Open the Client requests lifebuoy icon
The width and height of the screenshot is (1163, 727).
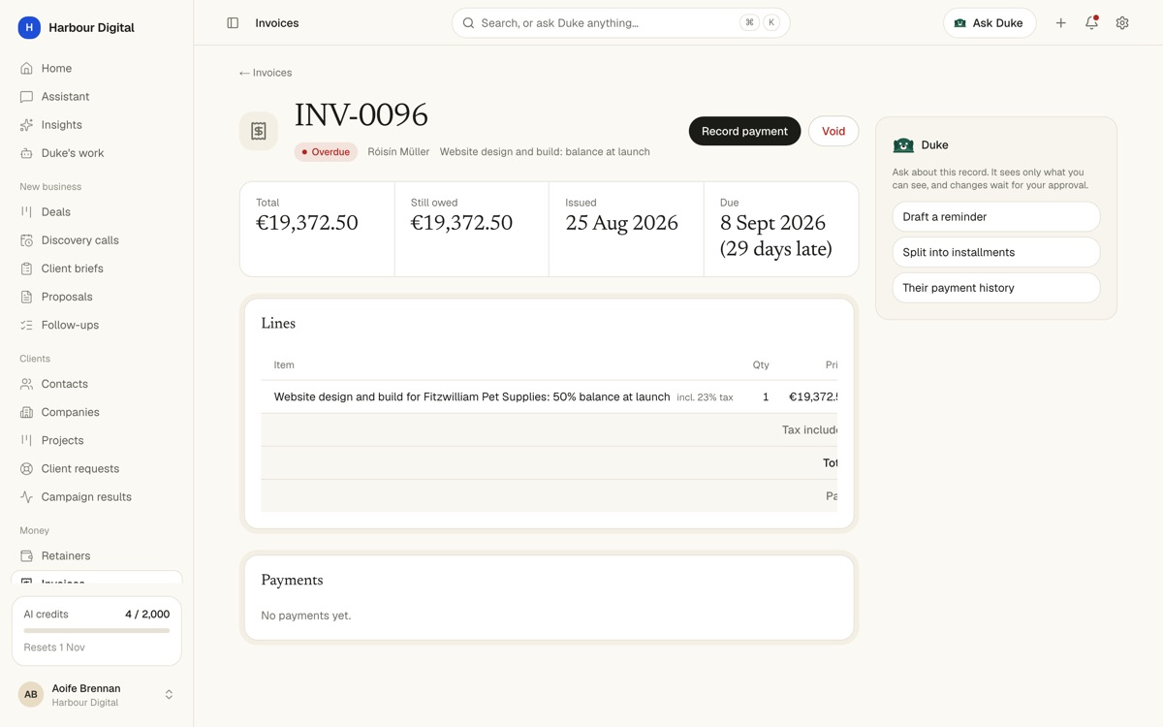[x=26, y=468]
